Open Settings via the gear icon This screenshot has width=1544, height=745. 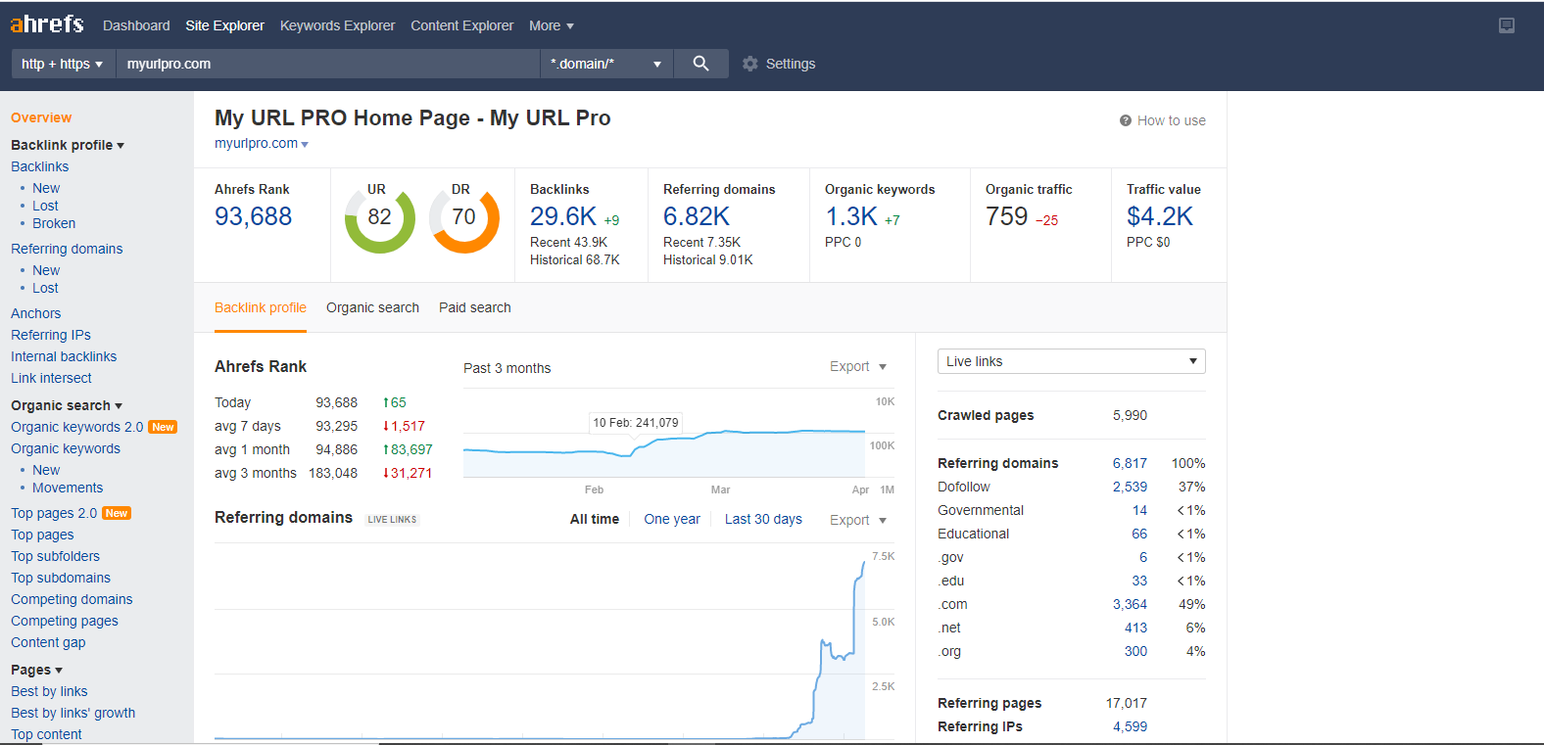750,64
